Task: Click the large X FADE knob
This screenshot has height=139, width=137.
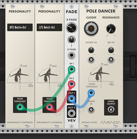Action: click(x=71, y=28)
